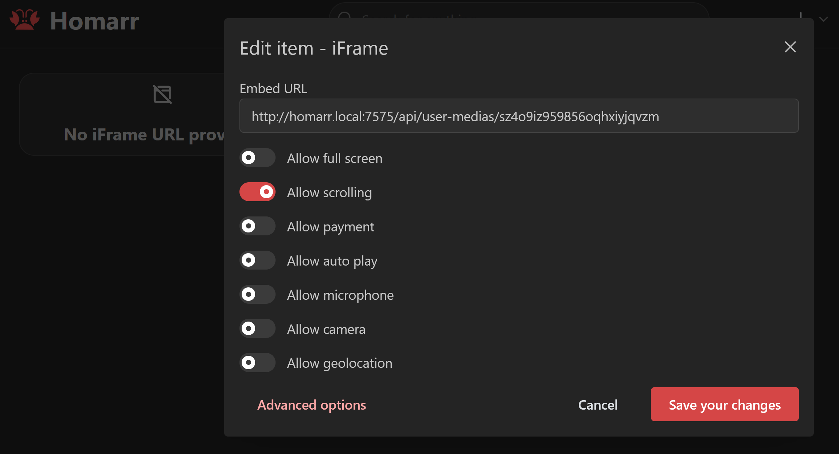Screen dimensions: 839x454
Task: Enable the Allow microphone switch
Action: point(257,294)
